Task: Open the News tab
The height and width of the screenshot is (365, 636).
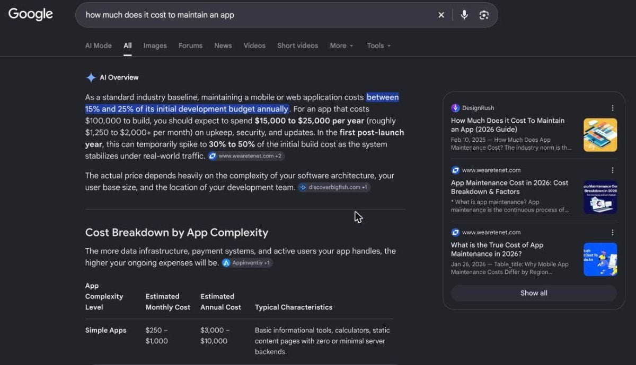Action: (x=223, y=45)
